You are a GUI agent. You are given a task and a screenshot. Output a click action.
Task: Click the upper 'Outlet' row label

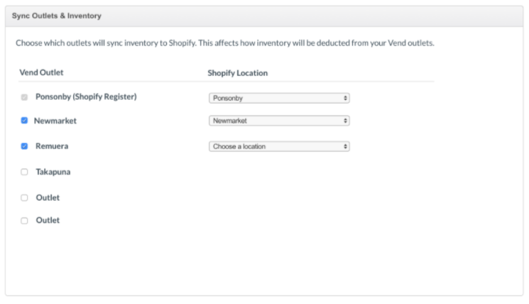(x=48, y=198)
